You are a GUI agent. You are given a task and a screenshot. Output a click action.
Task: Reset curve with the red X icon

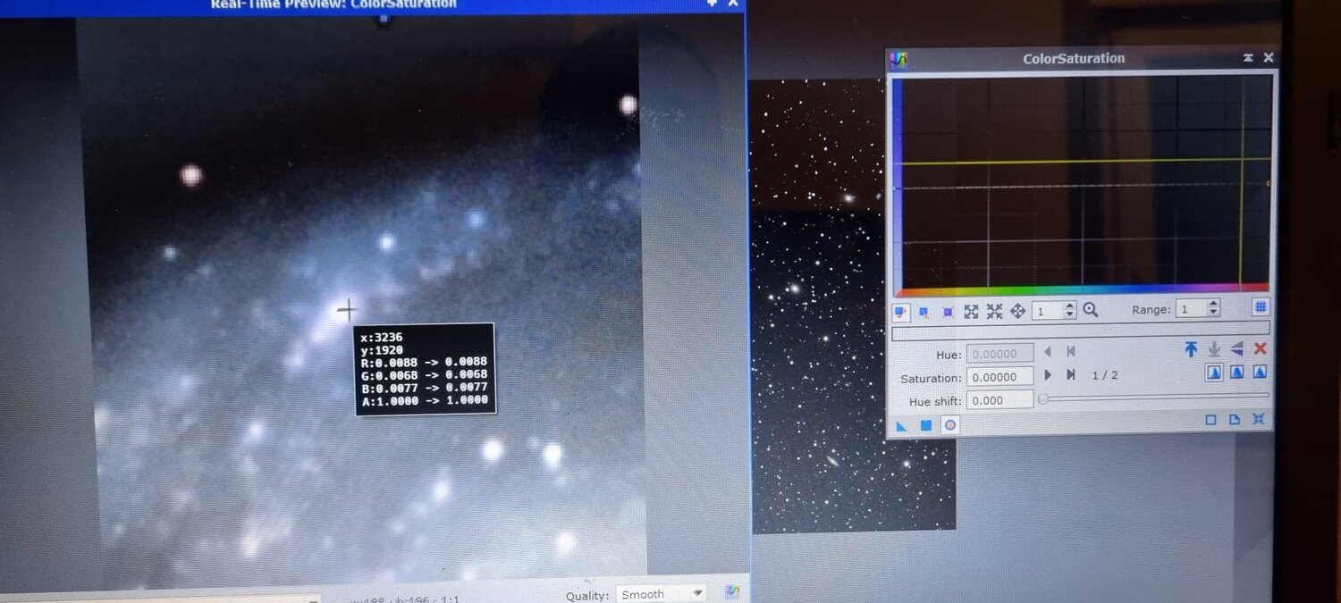[1261, 348]
